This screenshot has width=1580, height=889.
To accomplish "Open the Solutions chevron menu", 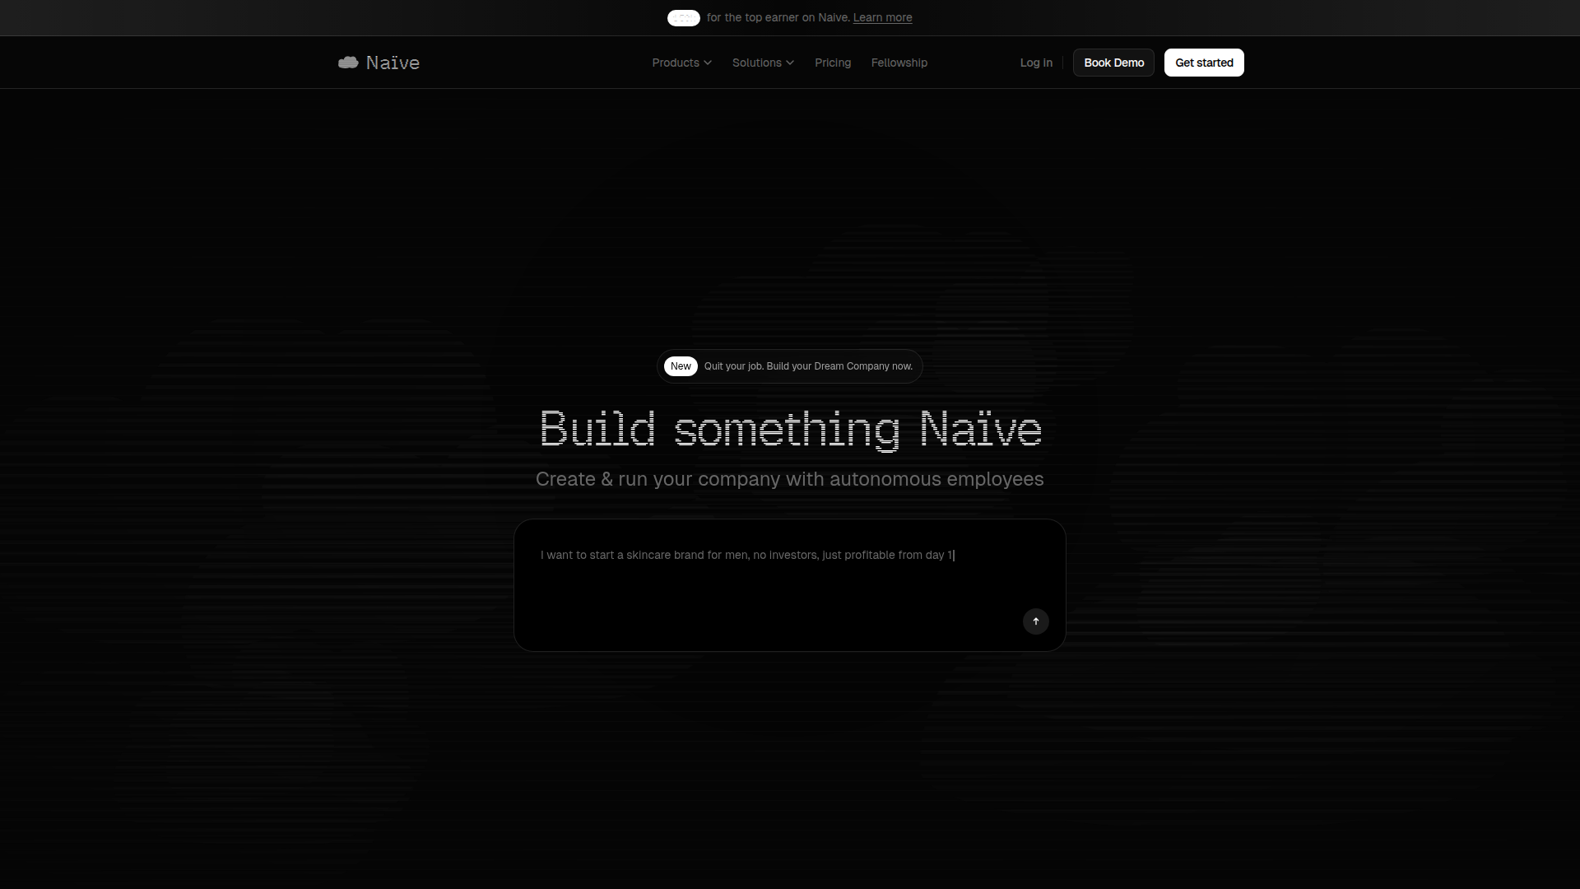I will tap(791, 62).
